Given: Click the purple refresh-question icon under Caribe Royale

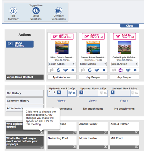Looking at the screenshot, I should point(121,70).
